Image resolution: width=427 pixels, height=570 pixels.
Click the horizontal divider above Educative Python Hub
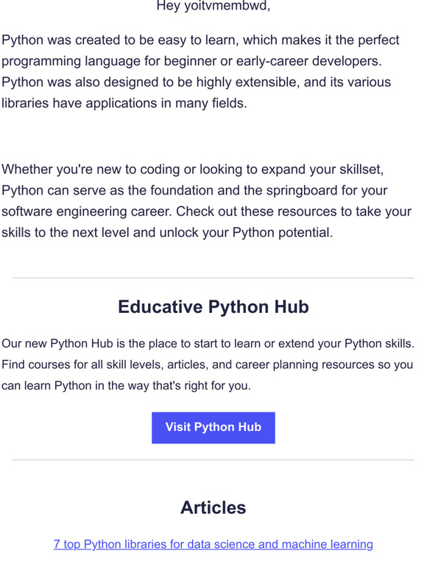coord(213,278)
